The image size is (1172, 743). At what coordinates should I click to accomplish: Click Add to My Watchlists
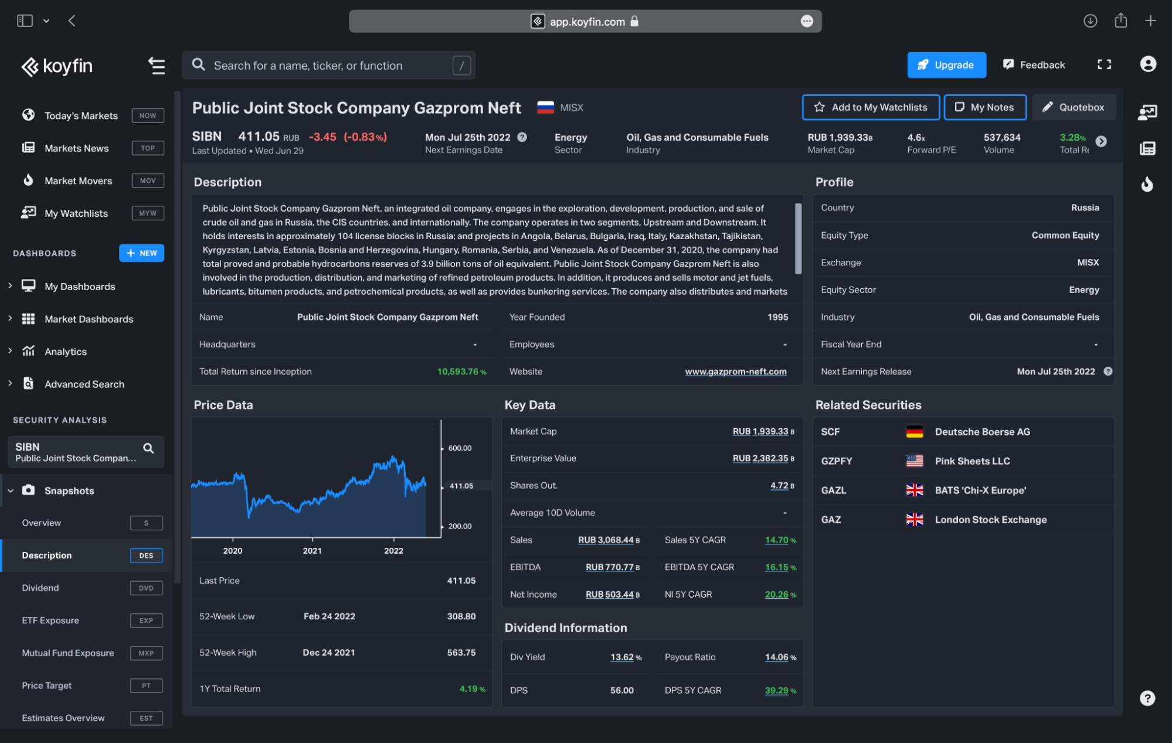[871, 107]
